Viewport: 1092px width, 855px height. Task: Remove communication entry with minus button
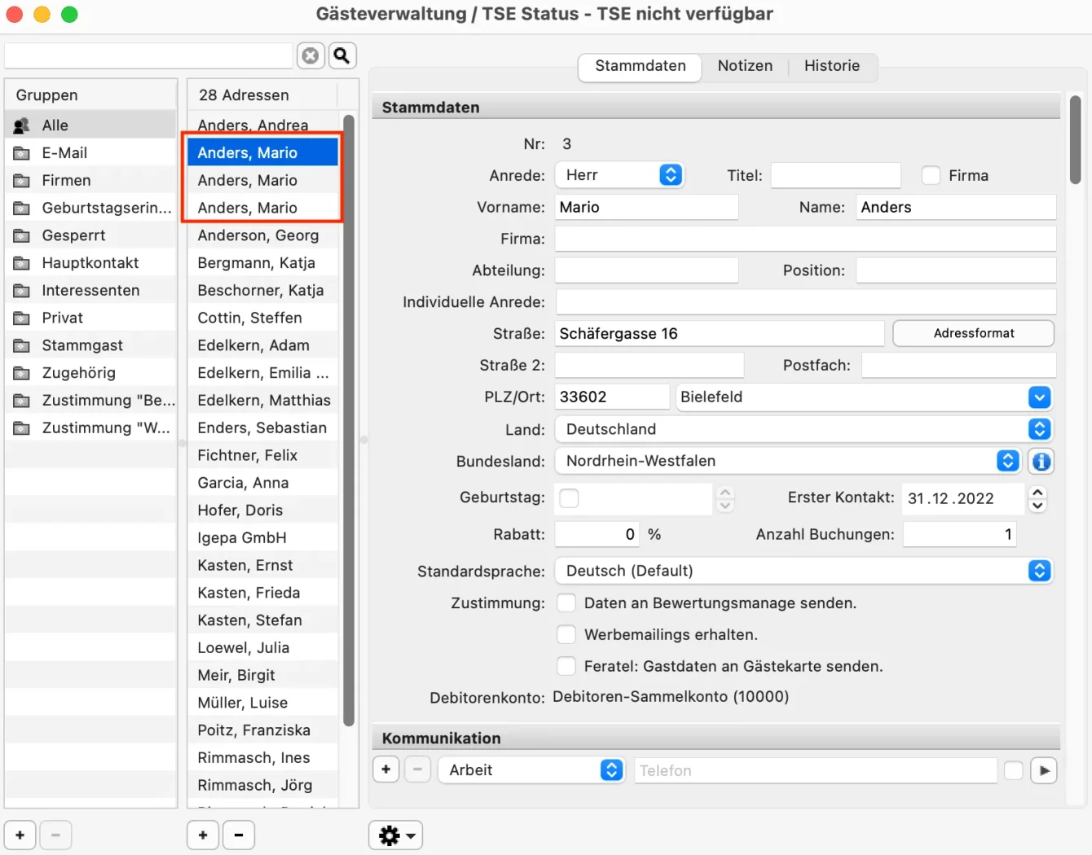417,769
